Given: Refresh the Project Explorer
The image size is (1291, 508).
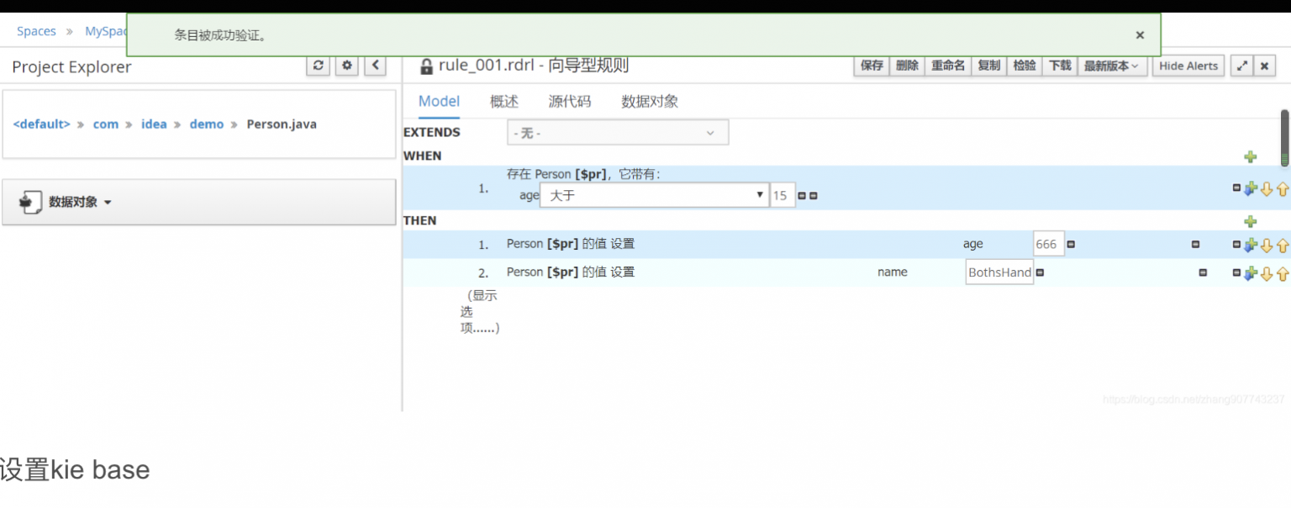Looking at the screenshot, I should (x=318, y=66).
